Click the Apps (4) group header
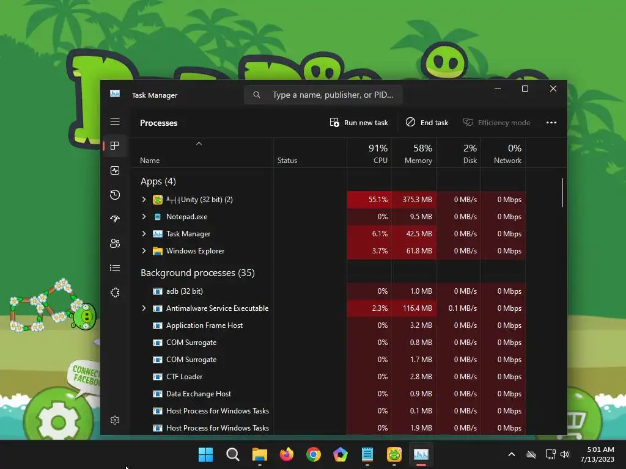The height and width of the screenshot is (469, 626). coord(158,181)
